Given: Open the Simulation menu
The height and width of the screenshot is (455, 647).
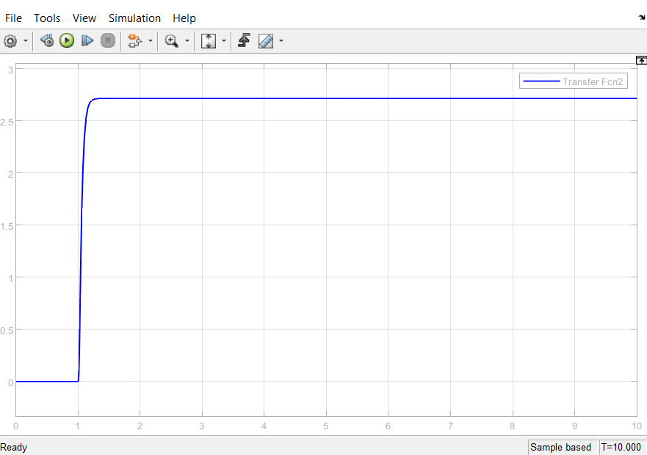Looking at the screenshot, I should [134, 18].
